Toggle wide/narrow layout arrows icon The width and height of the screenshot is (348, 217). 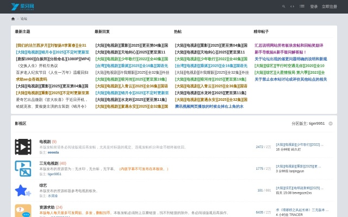293,7
